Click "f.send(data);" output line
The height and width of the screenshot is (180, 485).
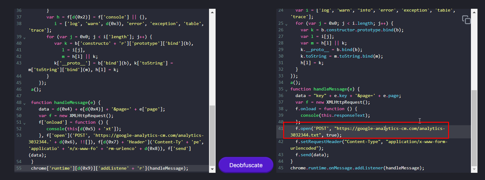(312, 155)
